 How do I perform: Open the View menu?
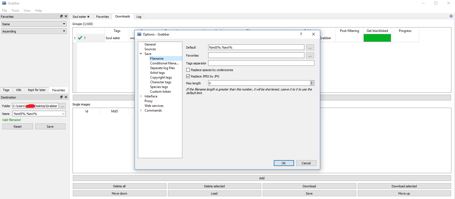27,11
